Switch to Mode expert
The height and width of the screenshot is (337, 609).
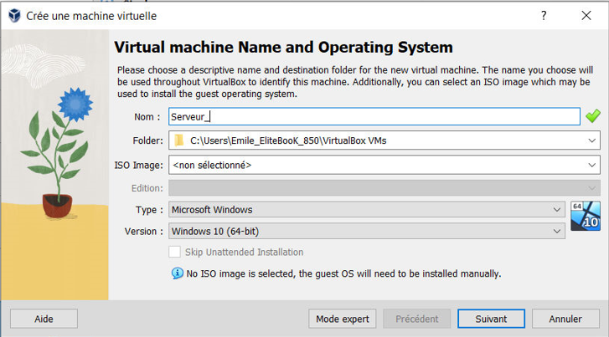[x=342, y=319]
